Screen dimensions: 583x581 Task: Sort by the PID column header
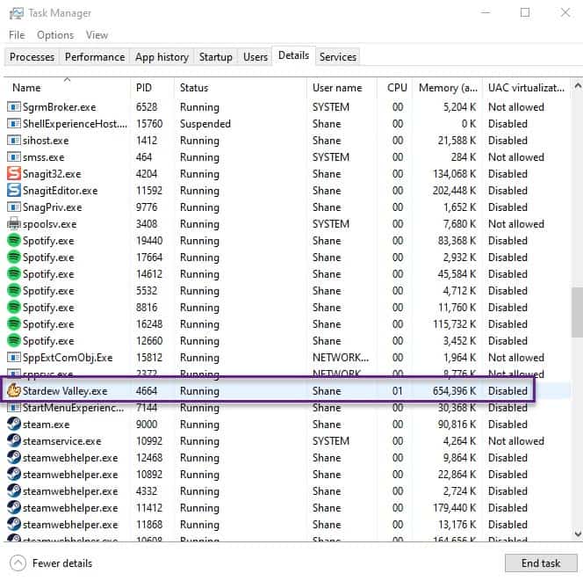153,88
